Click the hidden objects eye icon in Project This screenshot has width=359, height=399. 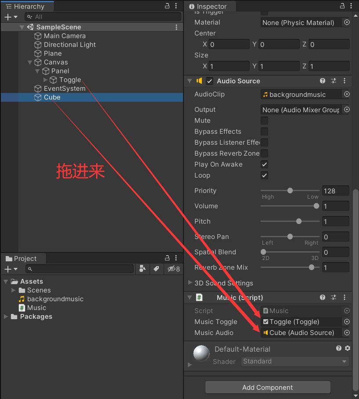(x=171, y=269)
